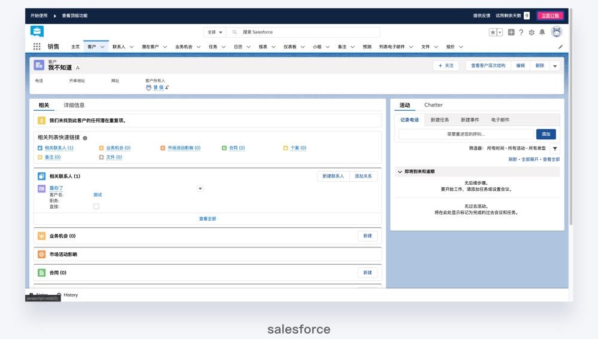
Task: Click the call recap input field
Action: (466, 135)
